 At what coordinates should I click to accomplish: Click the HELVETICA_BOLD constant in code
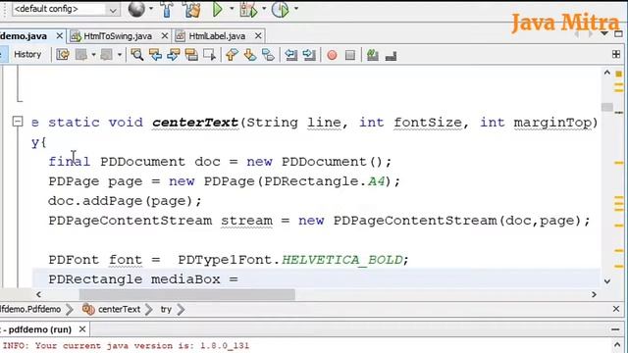(x=341, y=260)
